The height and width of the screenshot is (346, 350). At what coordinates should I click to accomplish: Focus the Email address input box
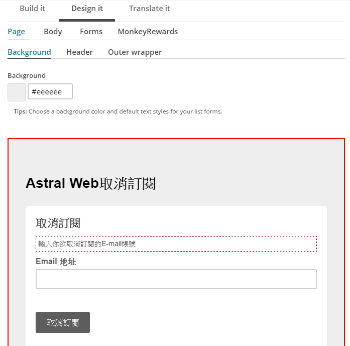coord(176,279)
